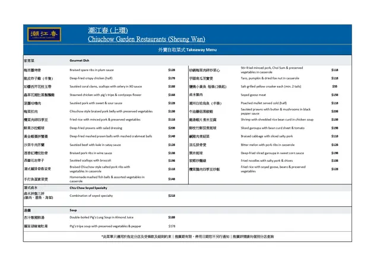This screenshot has height=268, width=380.
Task: Click the Gourmet Dish section header
Action: coord(82,61)
